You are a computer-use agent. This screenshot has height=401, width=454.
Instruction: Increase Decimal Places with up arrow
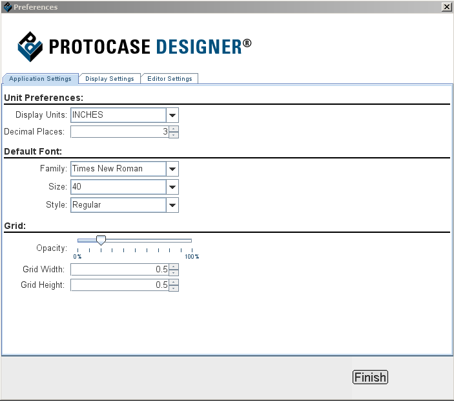(174, 129)
